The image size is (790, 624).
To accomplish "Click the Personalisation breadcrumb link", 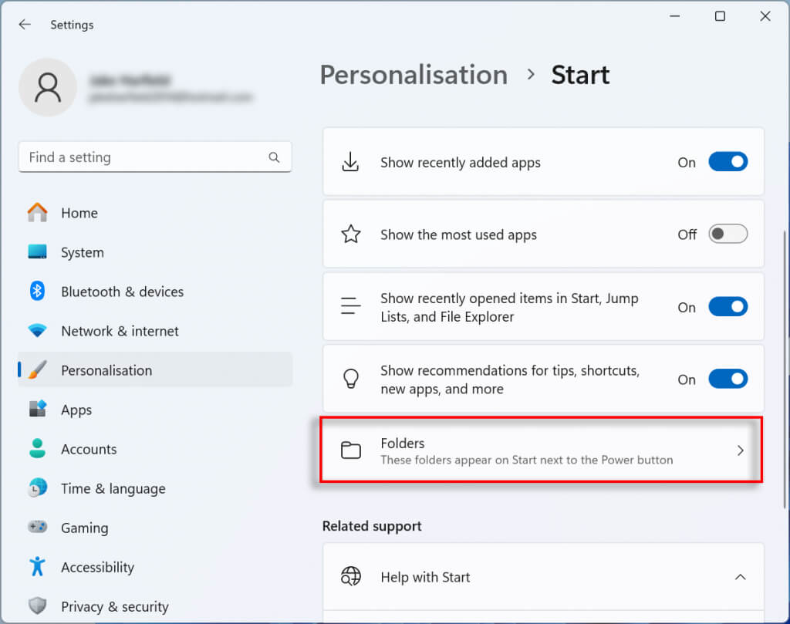I will (x=414, y=75).
